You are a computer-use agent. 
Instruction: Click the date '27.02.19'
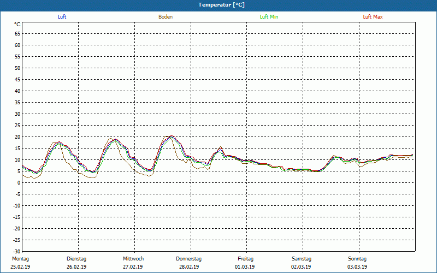pos(133,267)
